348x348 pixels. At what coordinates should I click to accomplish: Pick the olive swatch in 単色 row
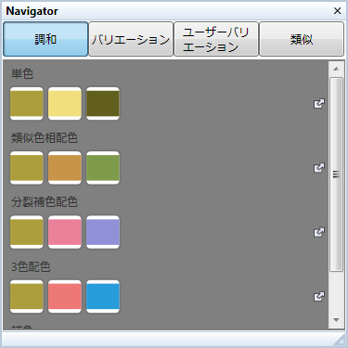click(x=27, y=104)
